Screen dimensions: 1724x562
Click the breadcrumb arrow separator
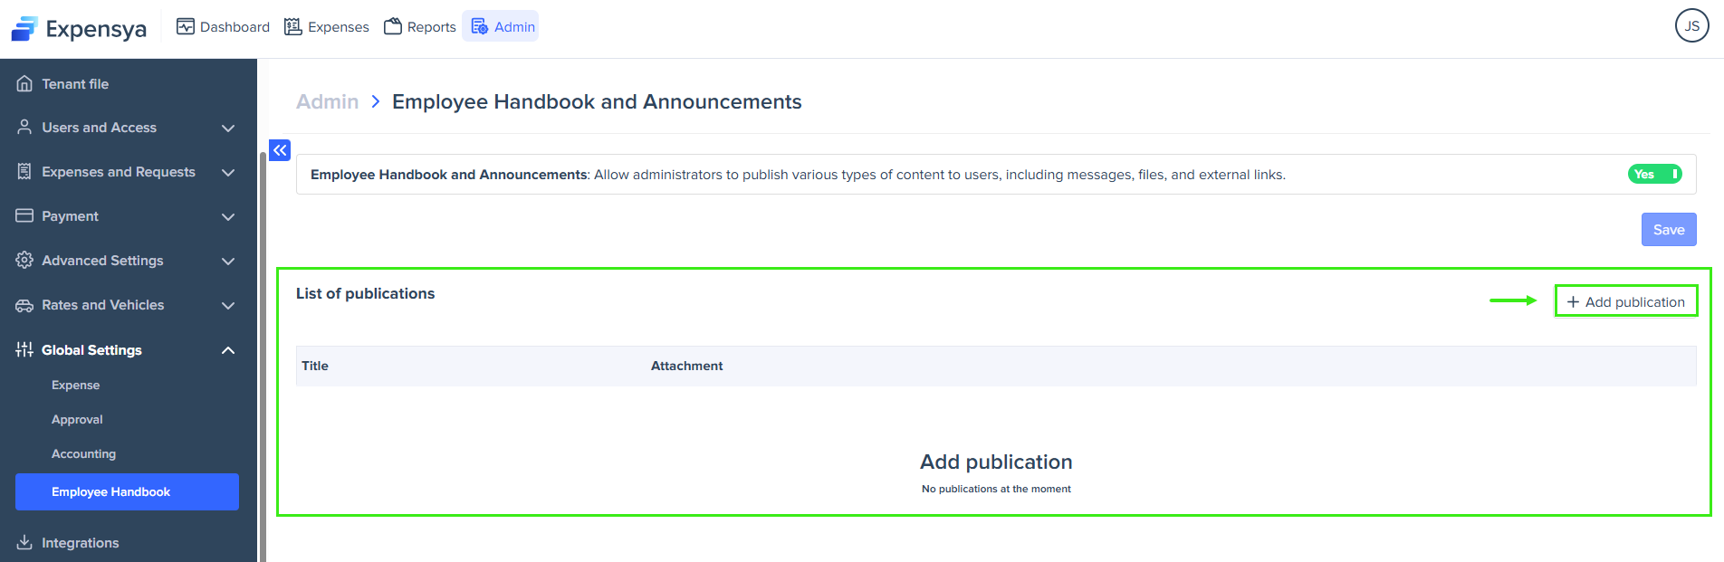pyautogui.click(x=375, y=101)
